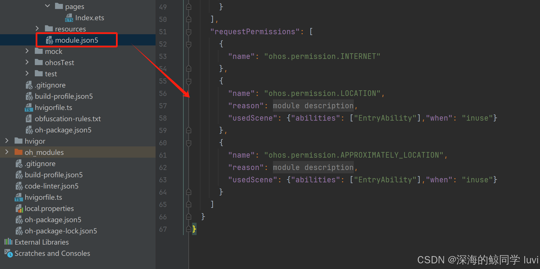
Task: Click line number 61 in gutter
Action: click(x=163, y=155)
